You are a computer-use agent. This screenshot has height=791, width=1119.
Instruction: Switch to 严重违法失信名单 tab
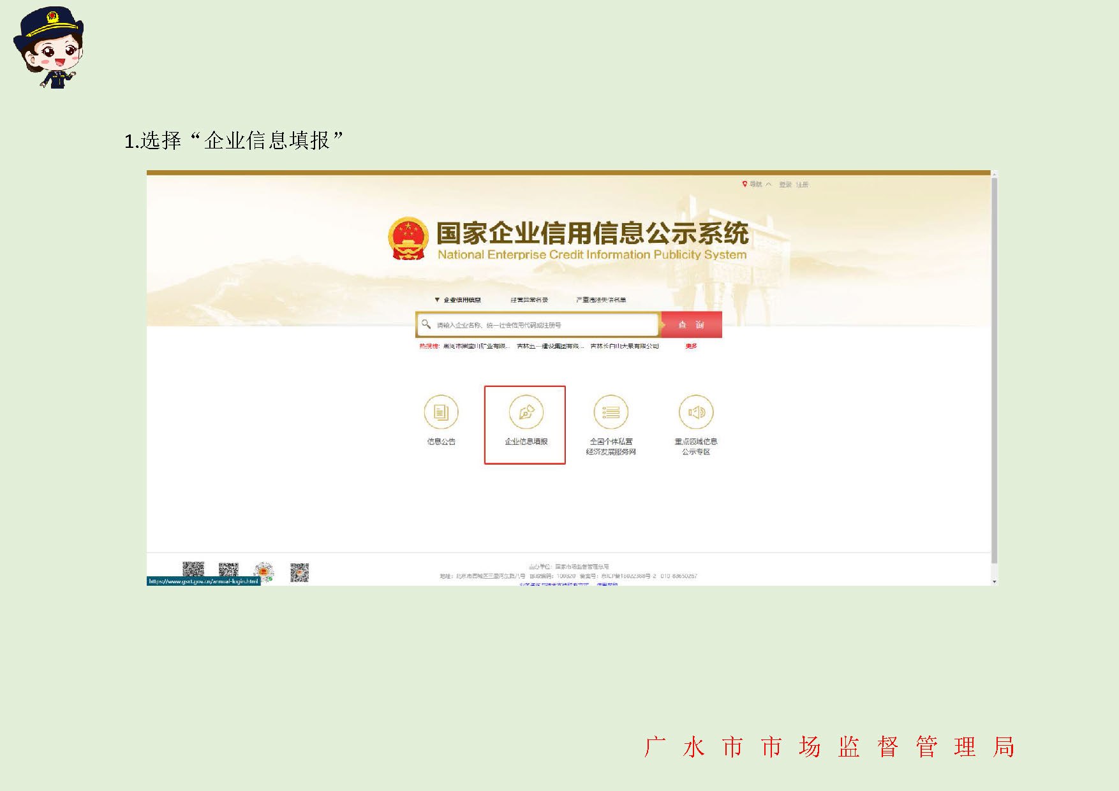(x=601, y=300)
